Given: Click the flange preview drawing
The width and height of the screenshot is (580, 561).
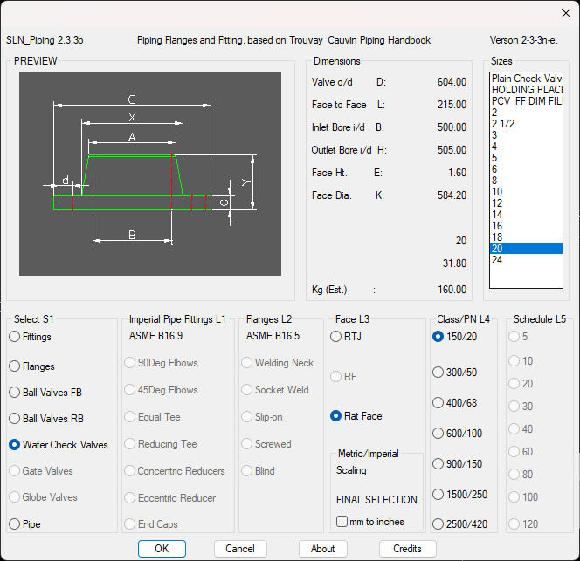Looking at the screenshot, I should pyautogui.click(x=150, y=174).
